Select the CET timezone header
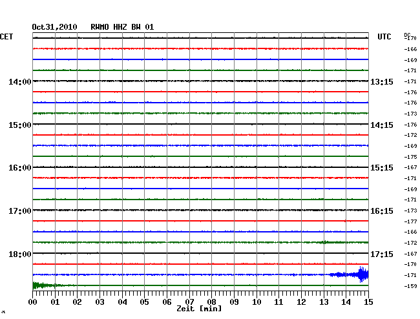The image size is (420, 319). pos(6,37)
